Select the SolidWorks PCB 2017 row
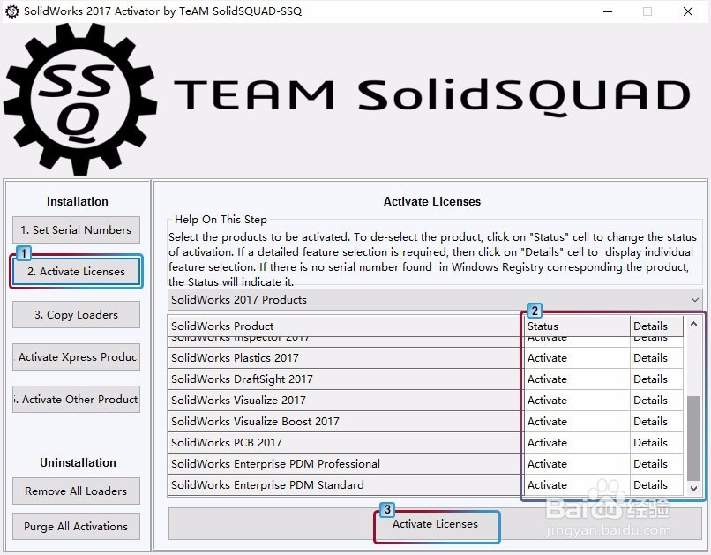 425,443
